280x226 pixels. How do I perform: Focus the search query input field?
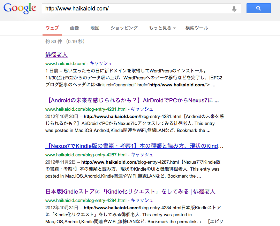pyautogui.click(x=142, y=8)
